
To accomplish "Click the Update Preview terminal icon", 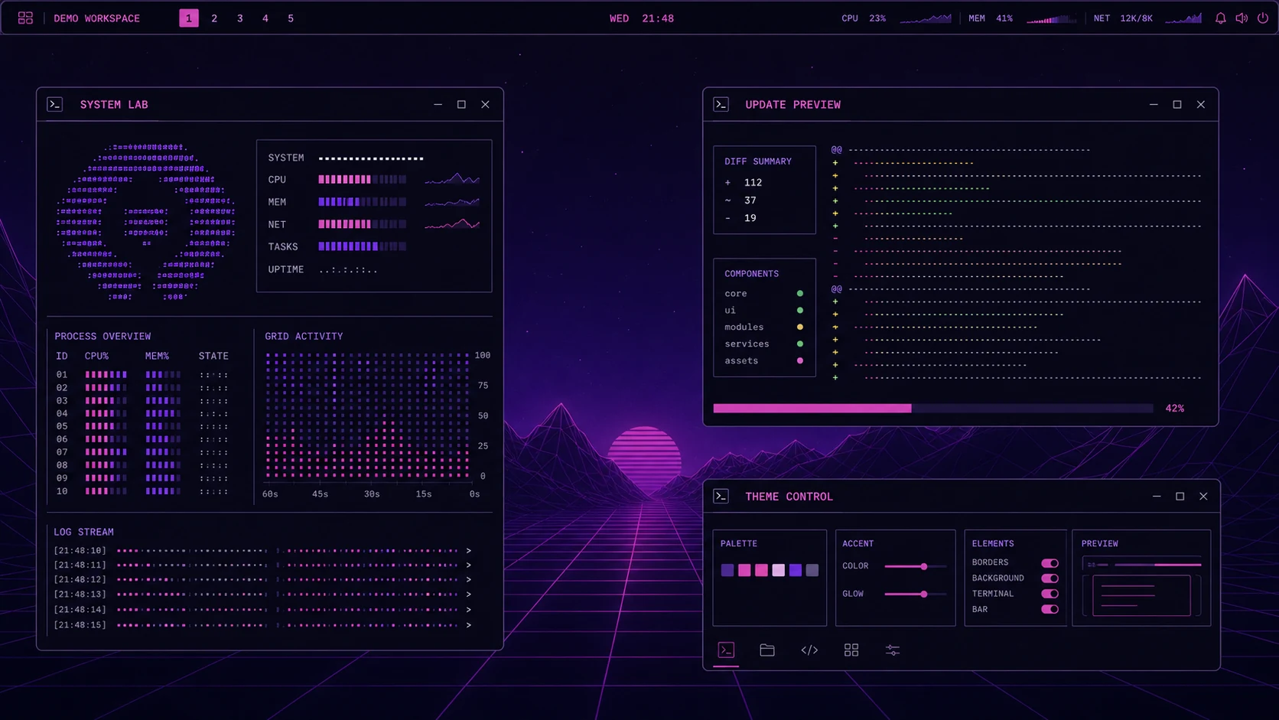I will point(721,104).
